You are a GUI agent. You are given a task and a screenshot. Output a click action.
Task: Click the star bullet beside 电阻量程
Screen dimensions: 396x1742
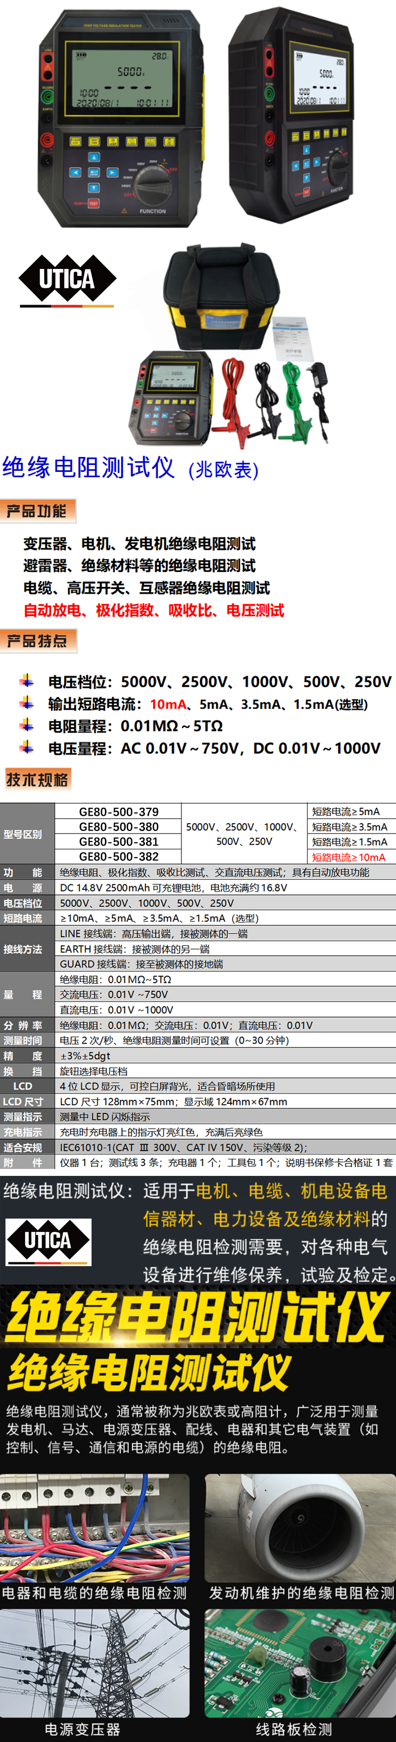(x=26, y=725)
